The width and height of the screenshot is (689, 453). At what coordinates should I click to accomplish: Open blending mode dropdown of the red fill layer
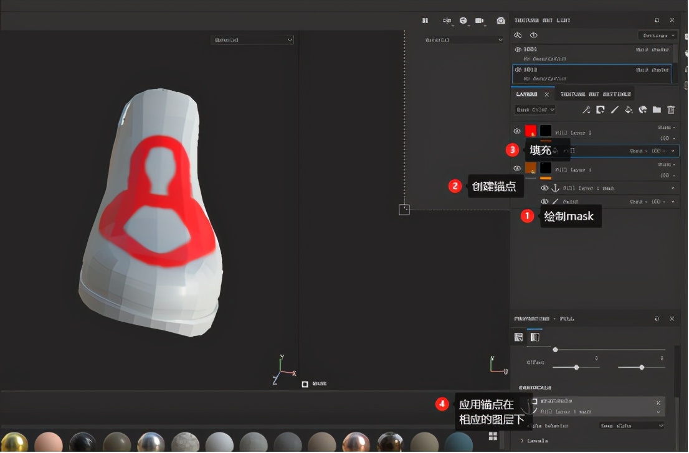click(x=667, y=128)
